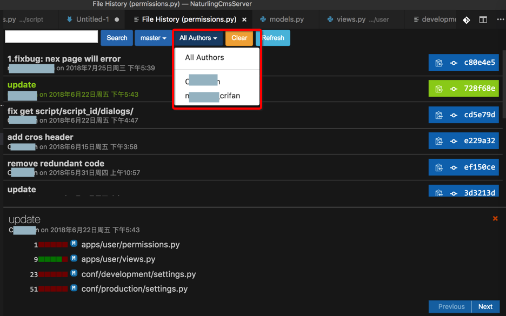Click commit hash c80e4e5
Screen dimensions: 506x316
point(479,62)
